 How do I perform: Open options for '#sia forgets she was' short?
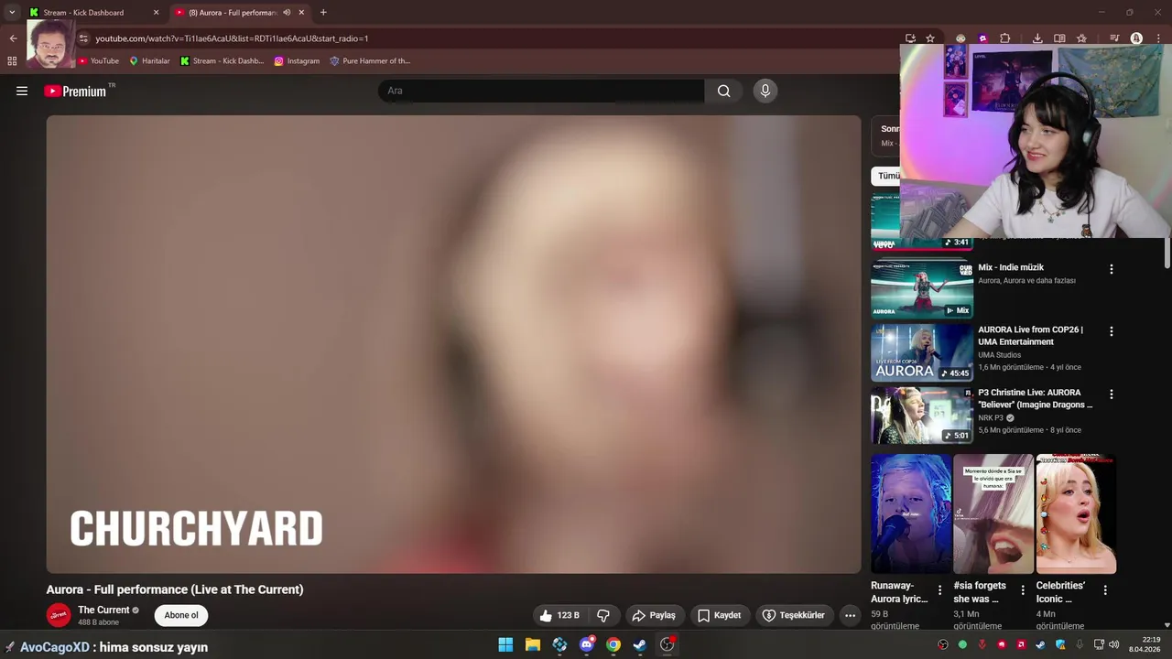tap(1023, 590)
